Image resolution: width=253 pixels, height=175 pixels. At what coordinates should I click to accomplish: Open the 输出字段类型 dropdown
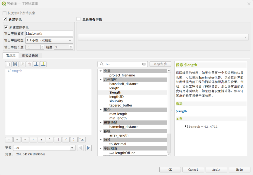tap(49, 40)
